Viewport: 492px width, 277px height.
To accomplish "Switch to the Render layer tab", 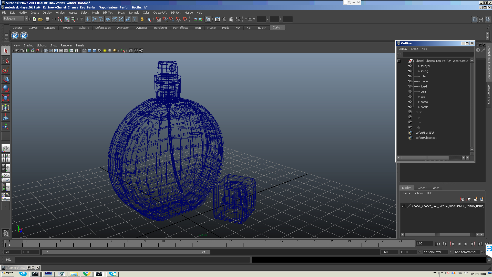I will [x=422, y=188].
